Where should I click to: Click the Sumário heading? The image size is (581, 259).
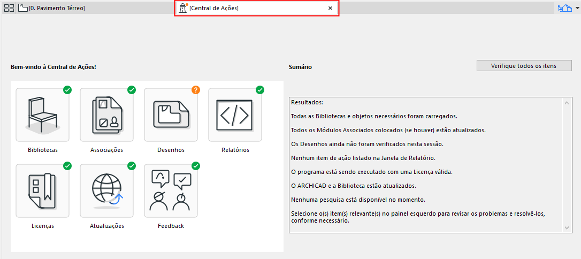300,67
